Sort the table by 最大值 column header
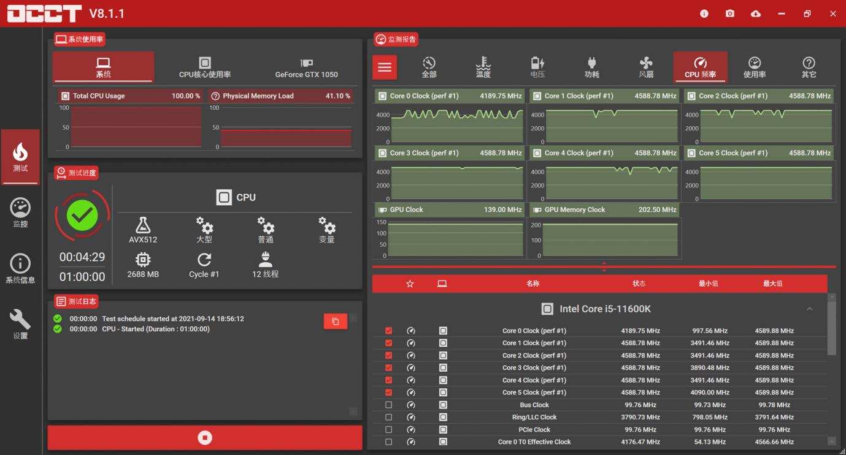Screen dimensions: 846x455 click(772, 284)
